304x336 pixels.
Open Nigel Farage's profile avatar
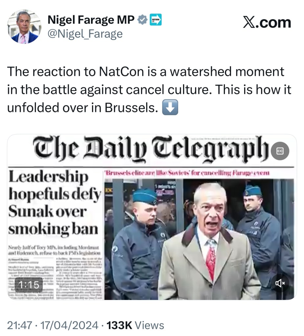pyautogui.click(x=24, y=27)
